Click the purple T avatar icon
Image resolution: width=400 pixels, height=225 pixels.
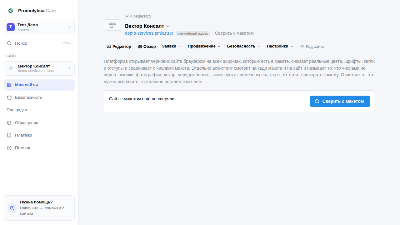[11, 27]
